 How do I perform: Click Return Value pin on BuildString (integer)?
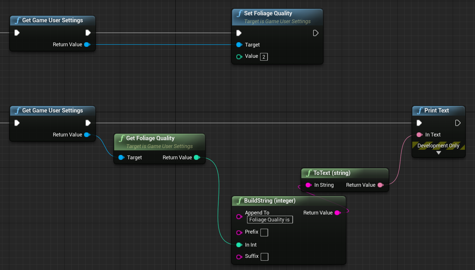(x=337, y=213)
